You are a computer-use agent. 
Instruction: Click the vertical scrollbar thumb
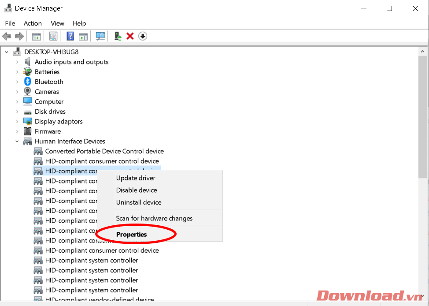(x=423, y=117)
